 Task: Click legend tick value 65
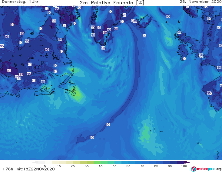pyautogui.click(x=128, y=166)
